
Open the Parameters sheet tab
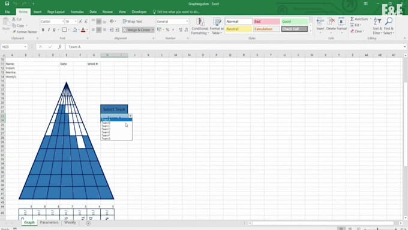(49, 222)
